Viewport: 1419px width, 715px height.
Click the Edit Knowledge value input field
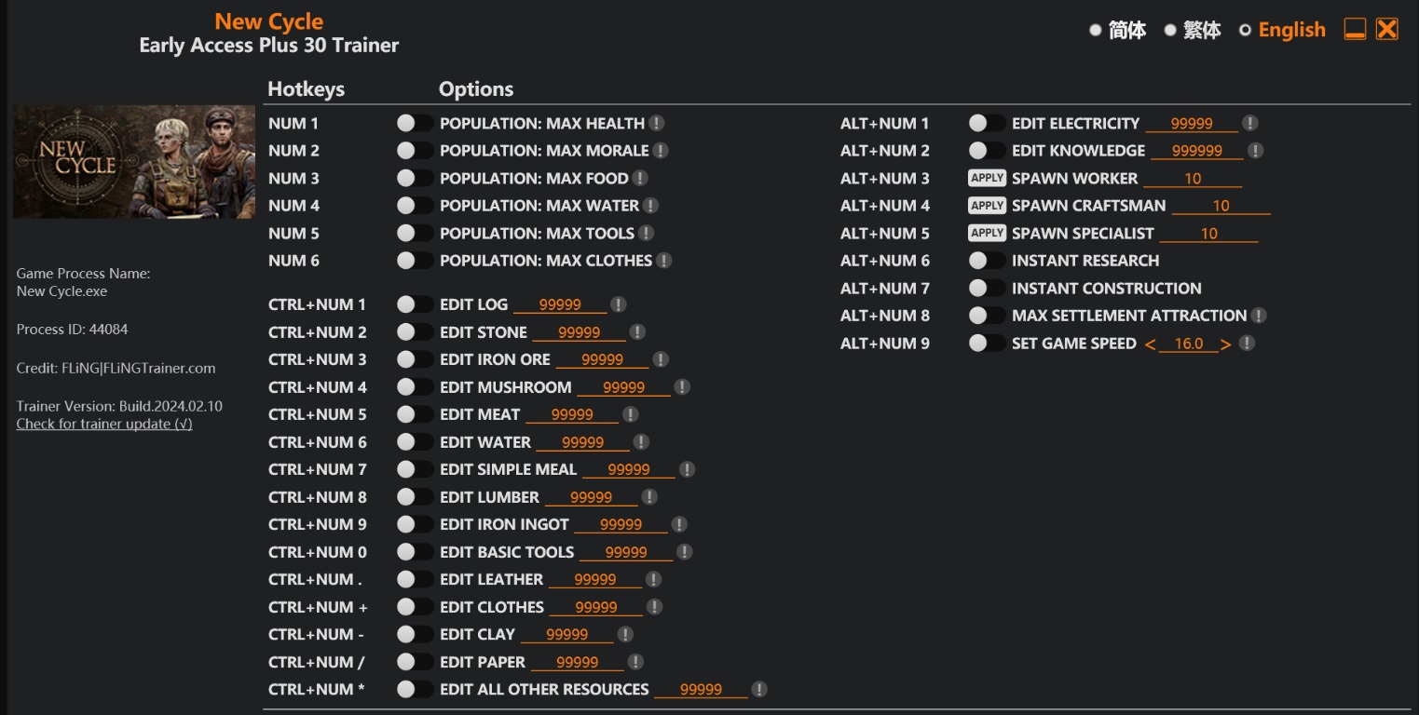pos(1196,151)
